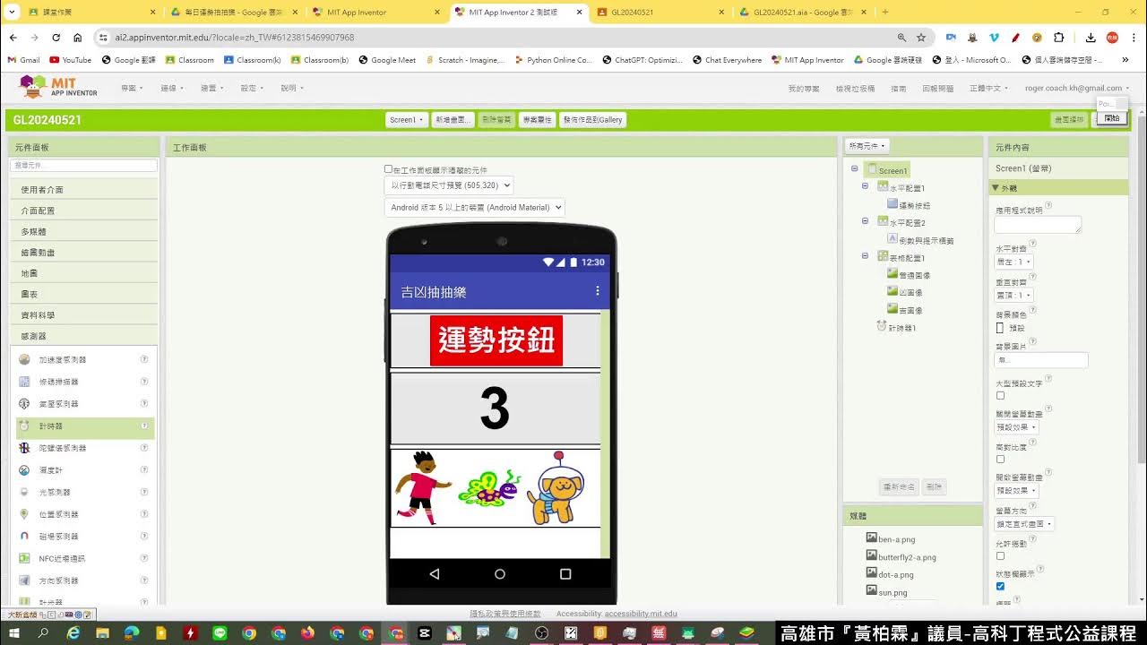Open the 連線 menu
Viewport: 1147px width, 645px height.
tap(171, 88)
